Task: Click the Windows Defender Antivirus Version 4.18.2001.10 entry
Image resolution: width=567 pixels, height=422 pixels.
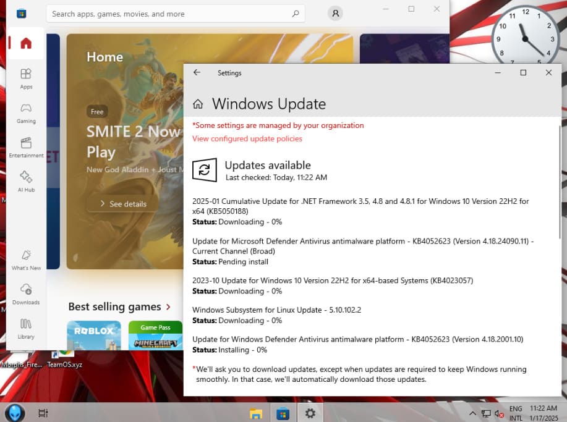Action: tap(357, 339)
